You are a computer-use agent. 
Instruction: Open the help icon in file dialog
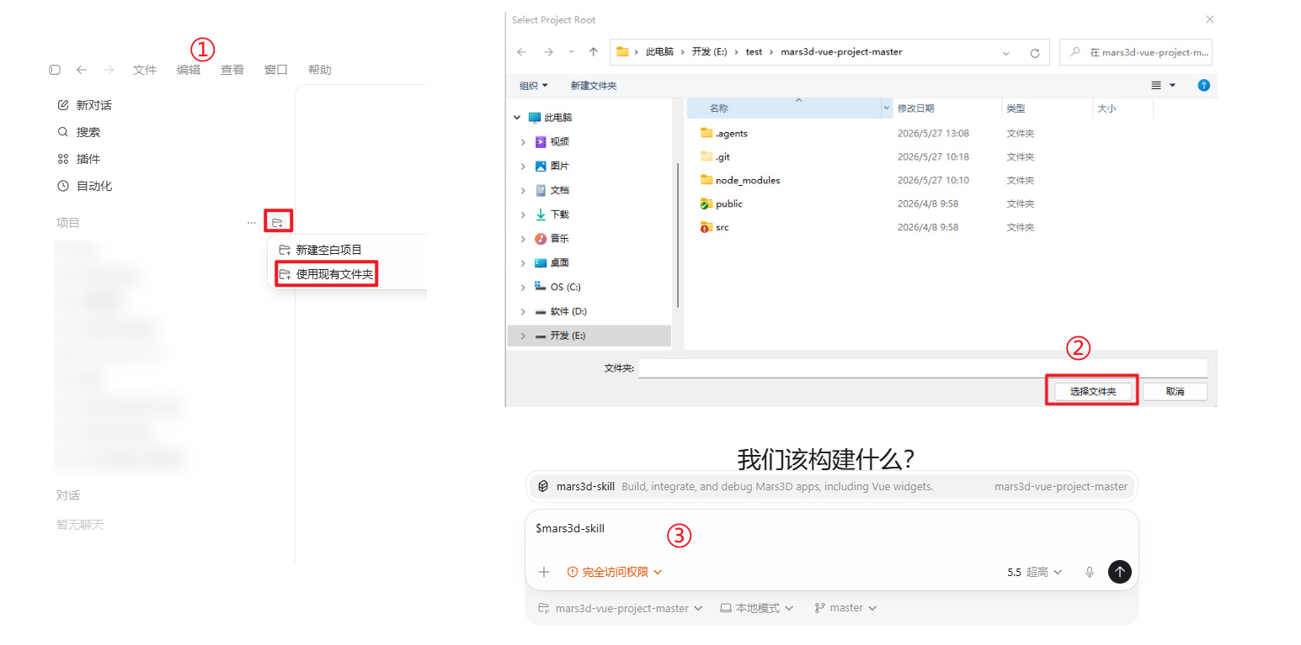pyautogui.click(x=1204, y=86)
